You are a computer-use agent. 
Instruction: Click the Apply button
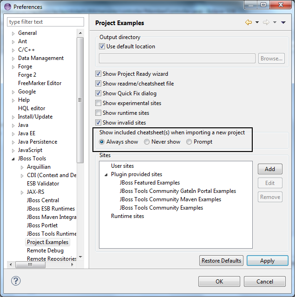(x=267, y=261)
